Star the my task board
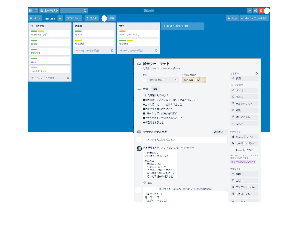Image resolution: width=302 pixels, height=227 pixels. pyautogui.click(x=60, y=18)
